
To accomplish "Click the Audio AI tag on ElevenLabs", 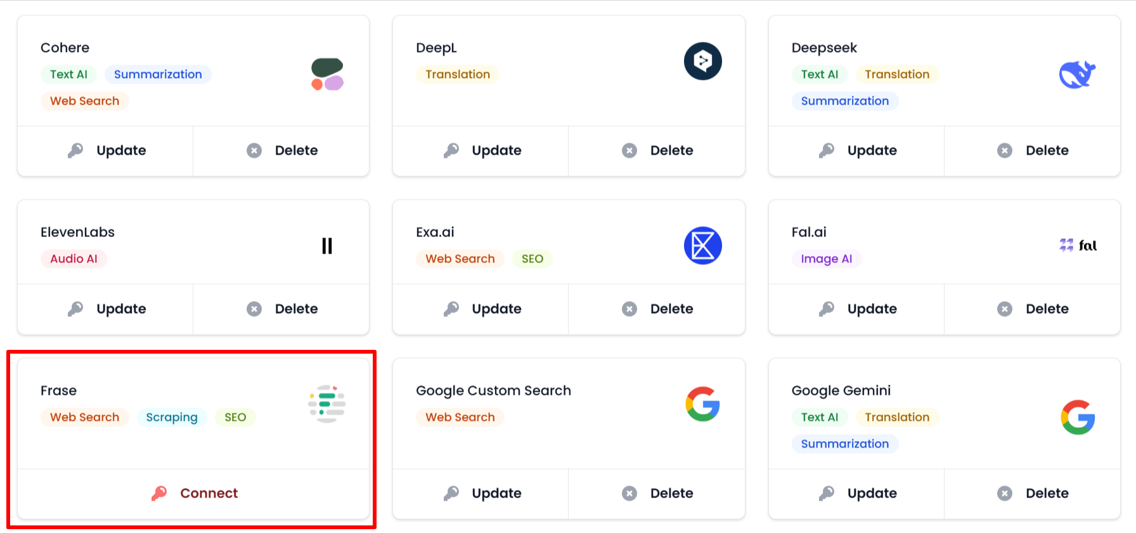I will pos(74,259).
